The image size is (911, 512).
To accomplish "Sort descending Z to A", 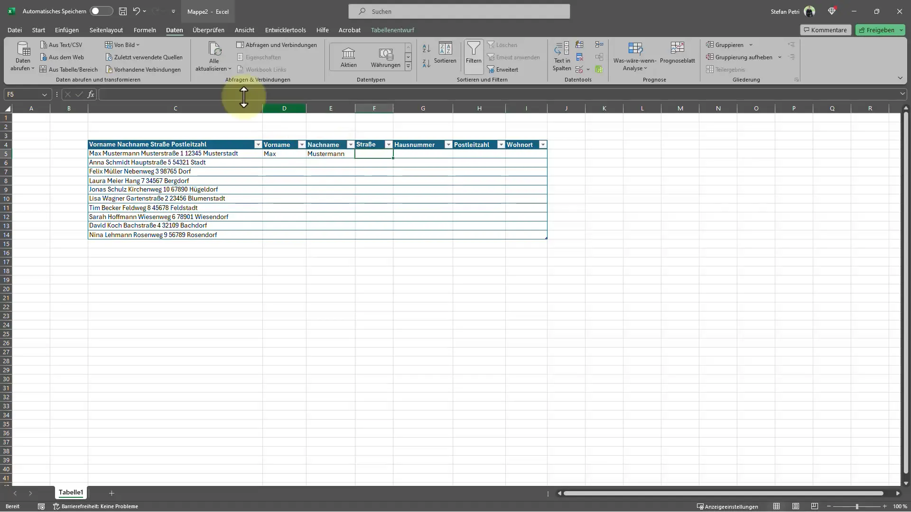I will click(x=426, y=63).
